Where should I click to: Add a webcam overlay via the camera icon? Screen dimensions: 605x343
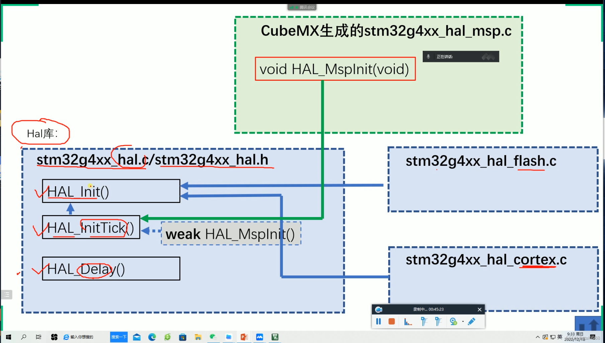(x=453, y=322)
